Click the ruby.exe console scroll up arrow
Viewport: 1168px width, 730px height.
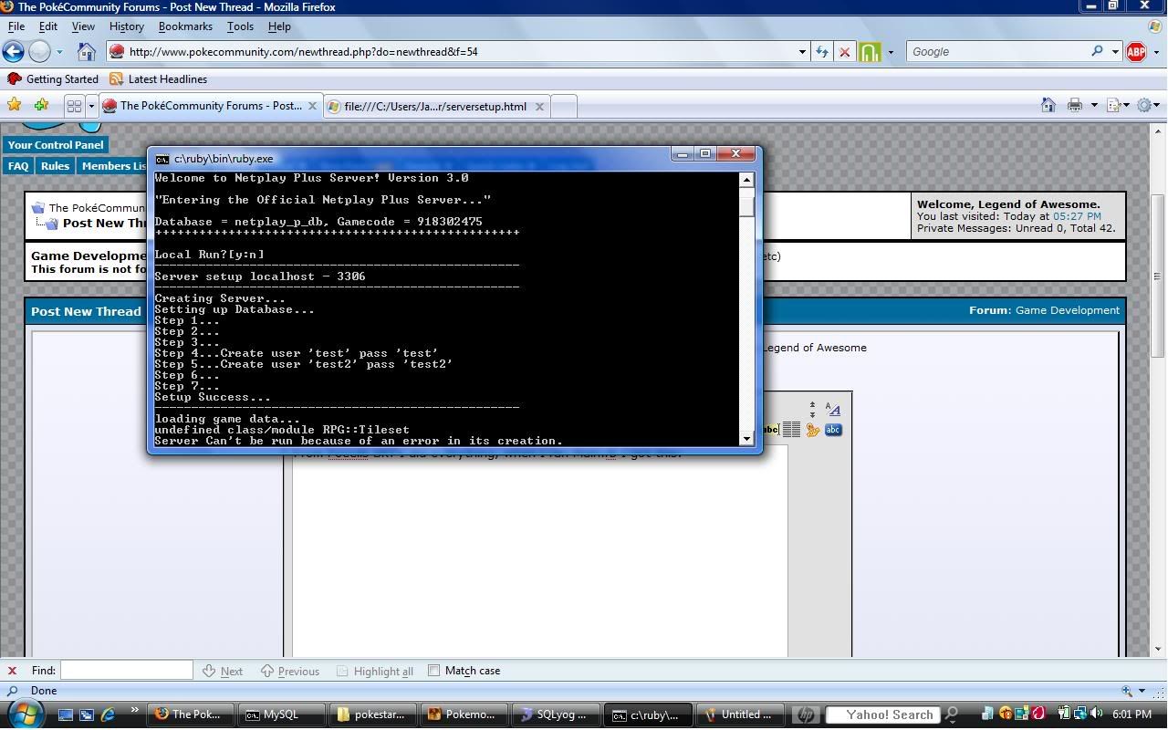746,180
